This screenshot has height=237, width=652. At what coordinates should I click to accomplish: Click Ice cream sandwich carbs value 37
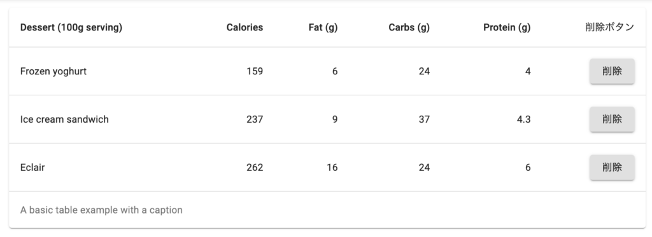424,119
